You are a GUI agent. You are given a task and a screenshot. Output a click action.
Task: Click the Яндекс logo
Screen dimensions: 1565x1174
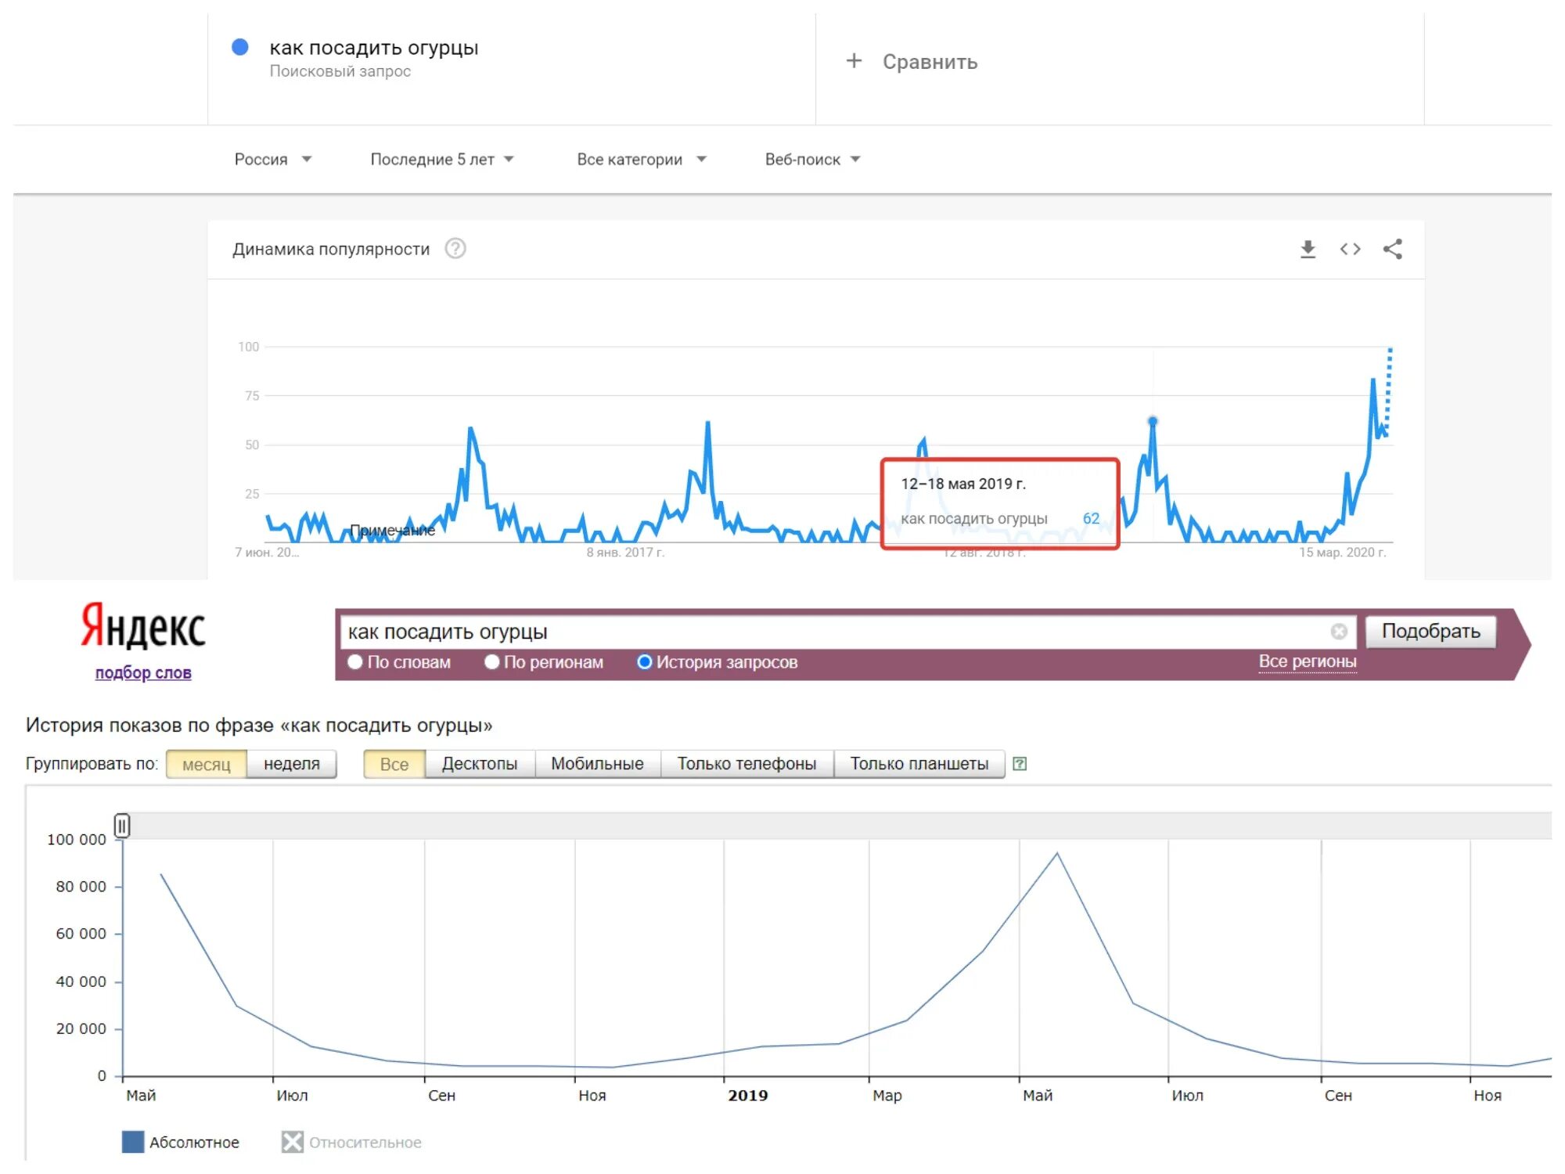point(143,626)
